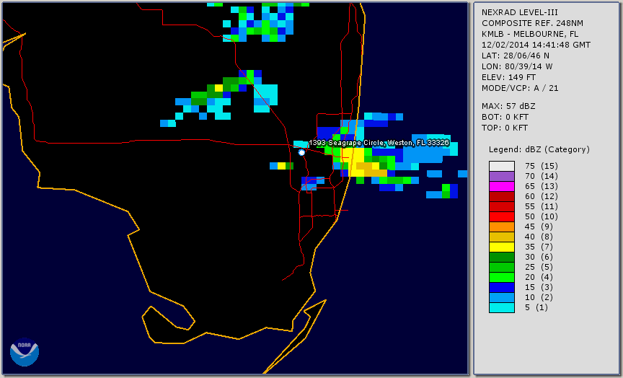Pick the 35 dBZ yellow legend swatch
This screenshot has height=378, width=623.
(x=502, y=247)
